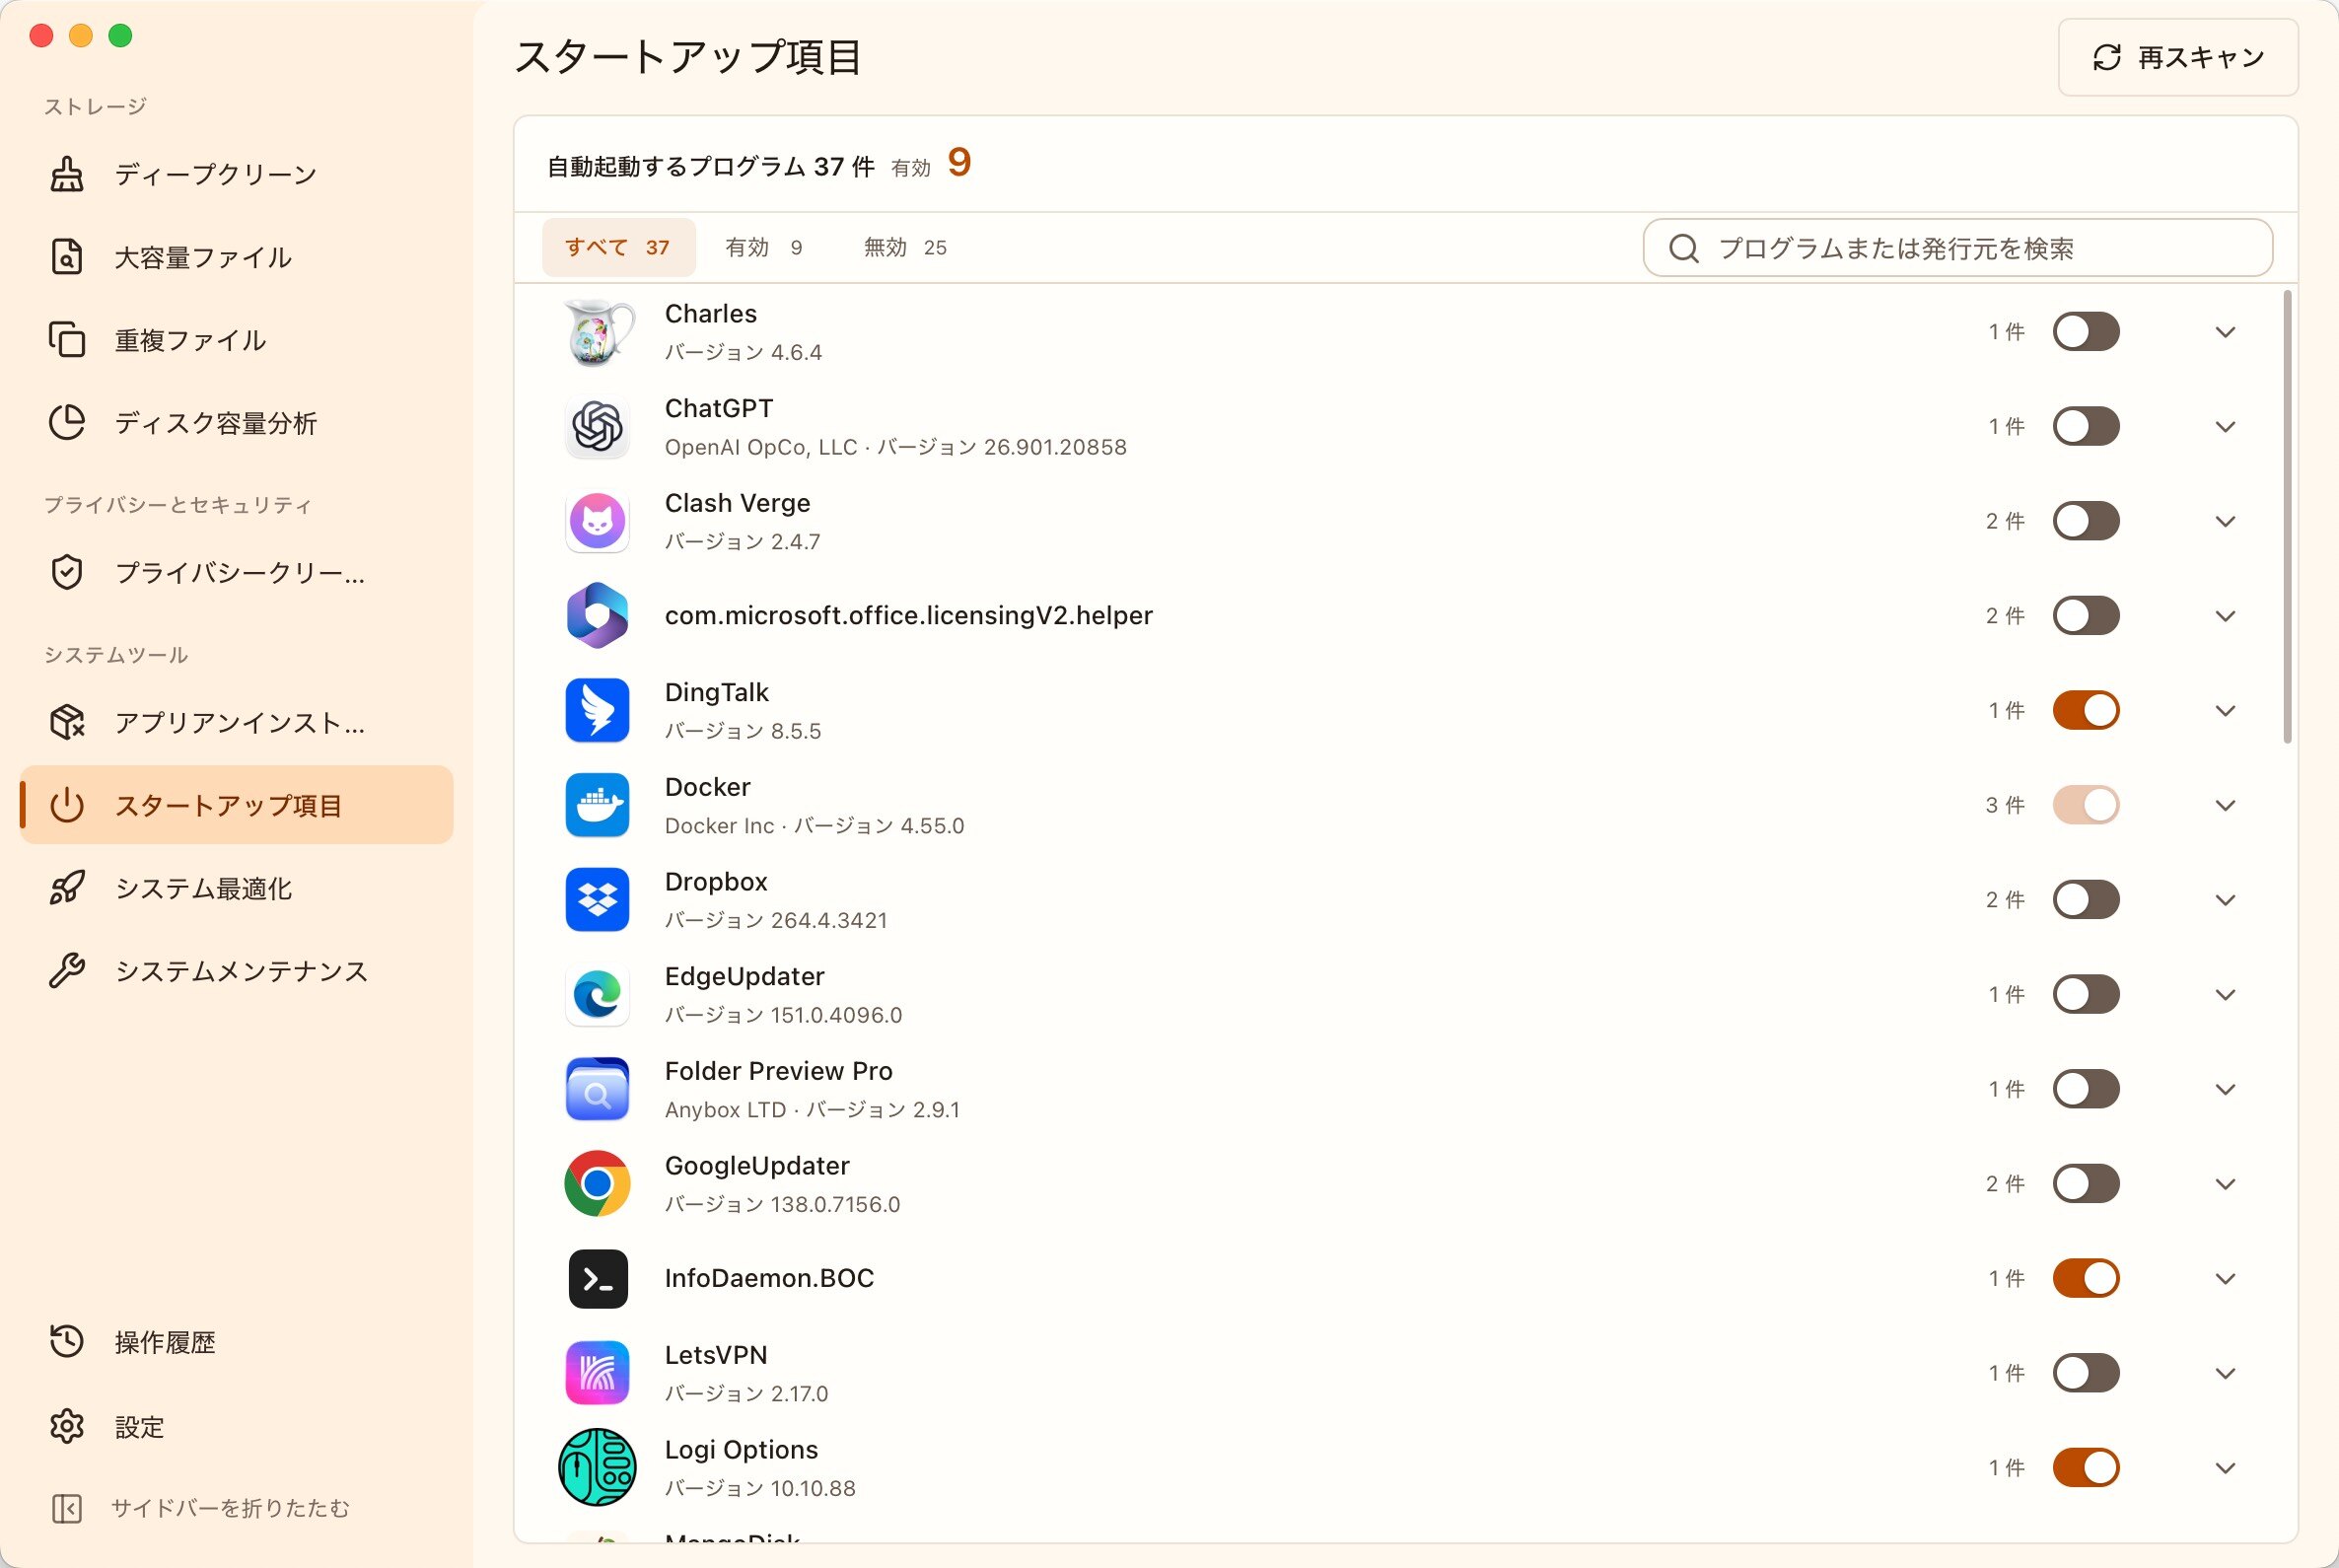Viewport: 2339px width, 1568px height.
Task: Click the DingTalk app icon
Action: [x=597, y=711]
